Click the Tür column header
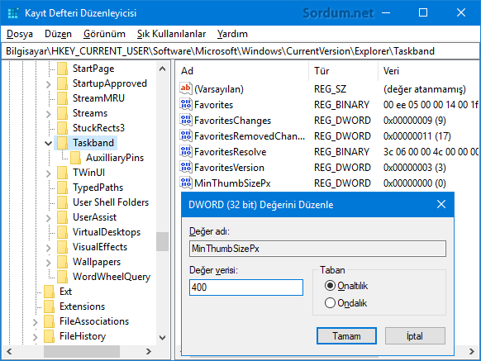The image size is (481, 361). [344, 71]
